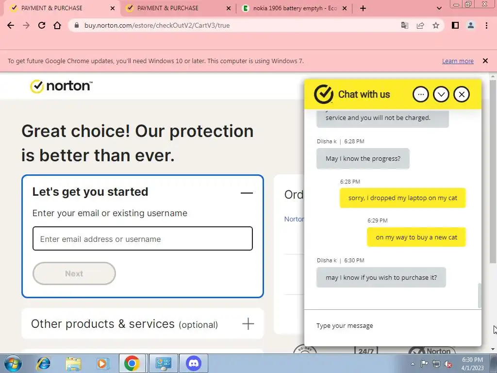
Task: Collapse the Let's get you started section
Action: click(x=247, y=193)
